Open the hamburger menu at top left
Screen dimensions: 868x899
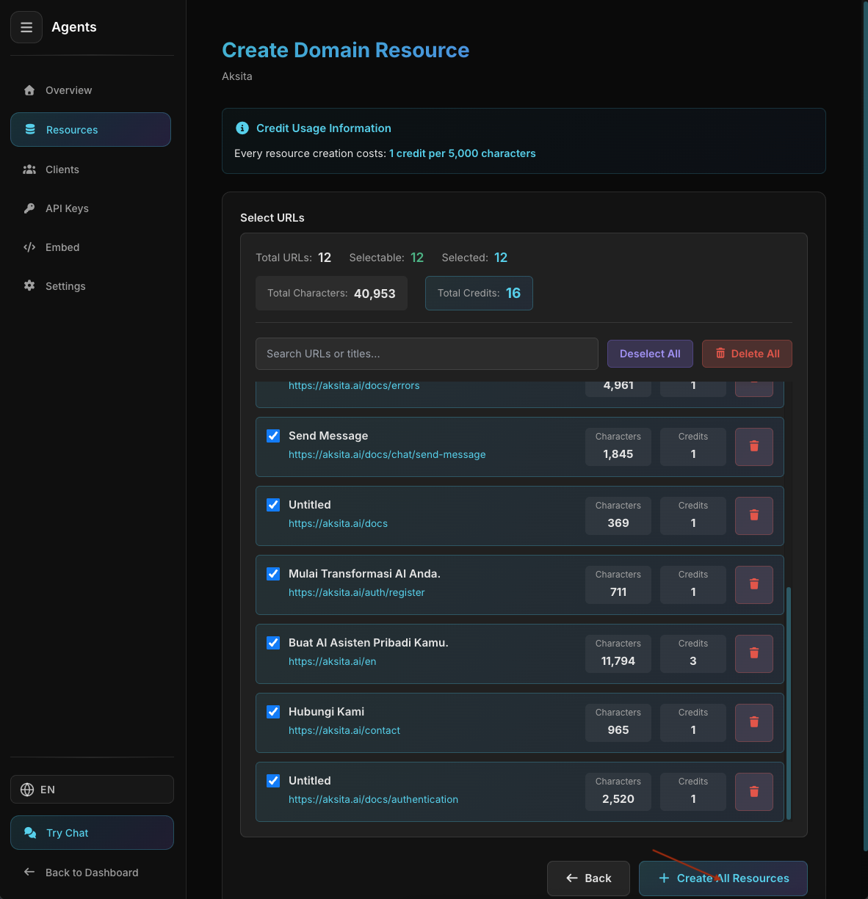point(26,27)
